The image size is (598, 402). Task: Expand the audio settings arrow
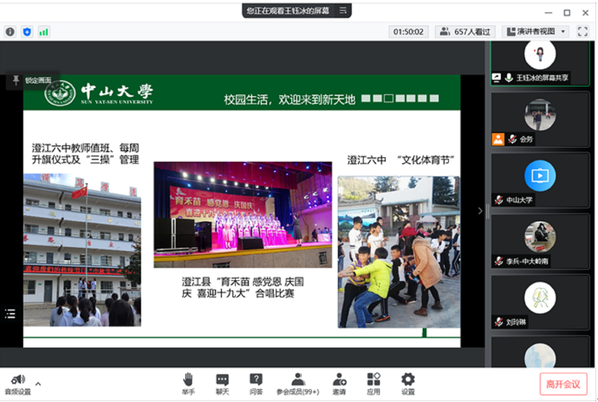[38, 384]
